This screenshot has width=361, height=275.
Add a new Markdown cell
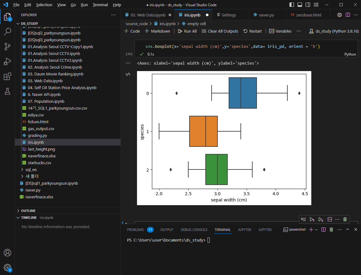[x=158, y=31]
